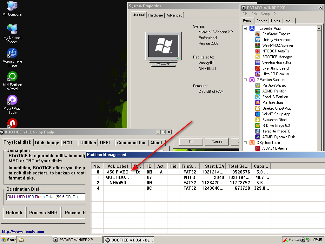The image size is (325, 244).
Task: Click the Process MBR button
Action: (x=43, y=213)
